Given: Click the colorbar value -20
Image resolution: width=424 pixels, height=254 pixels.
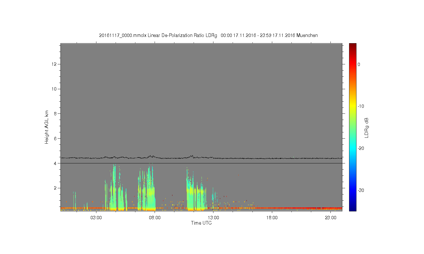Looking at the screenshot, I should (x=361, y=148).
